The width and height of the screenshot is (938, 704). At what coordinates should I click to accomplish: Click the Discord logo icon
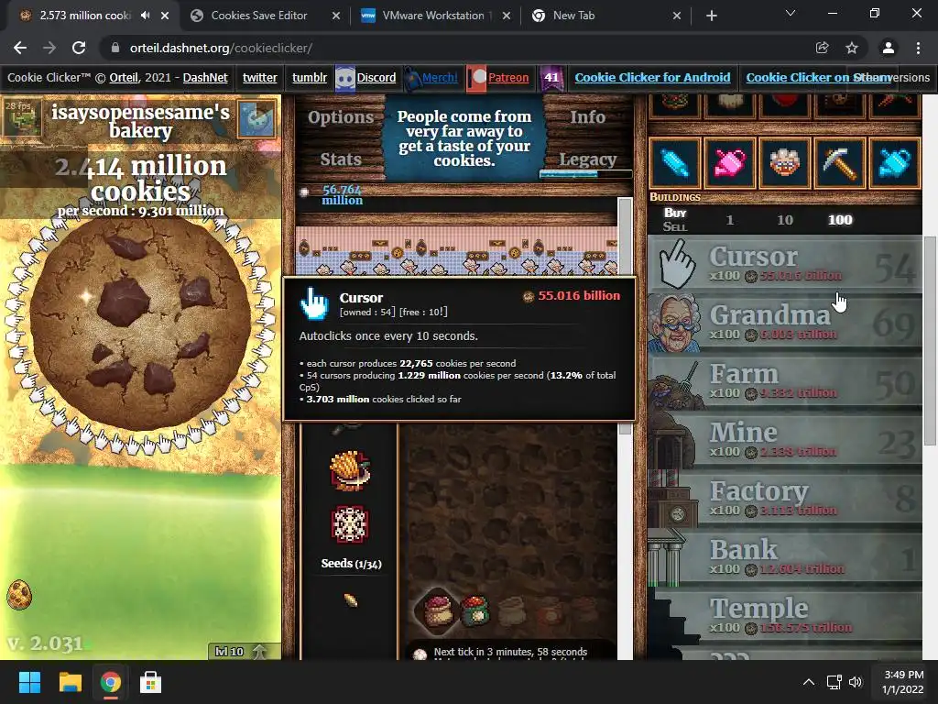(x=345, y=78)
